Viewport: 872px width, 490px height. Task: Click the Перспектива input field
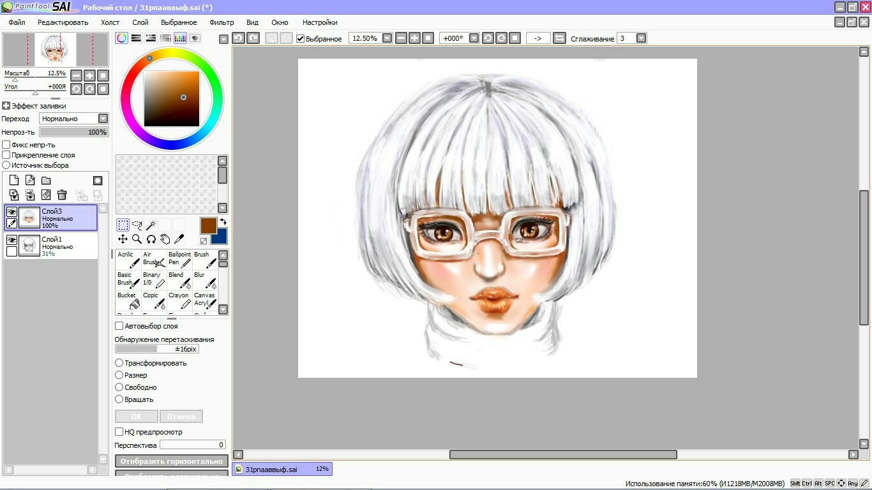[193, 445]
